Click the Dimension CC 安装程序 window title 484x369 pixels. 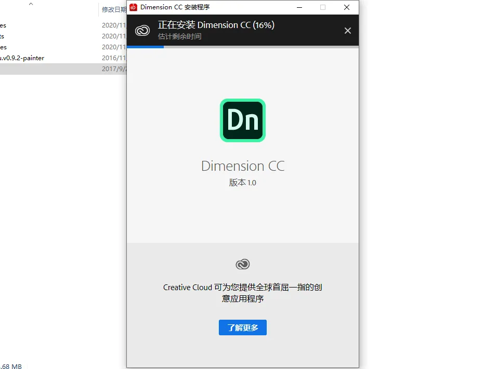(x=175, y=7)
